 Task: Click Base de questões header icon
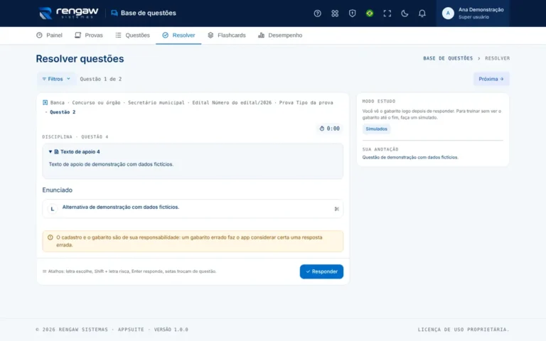114,13
